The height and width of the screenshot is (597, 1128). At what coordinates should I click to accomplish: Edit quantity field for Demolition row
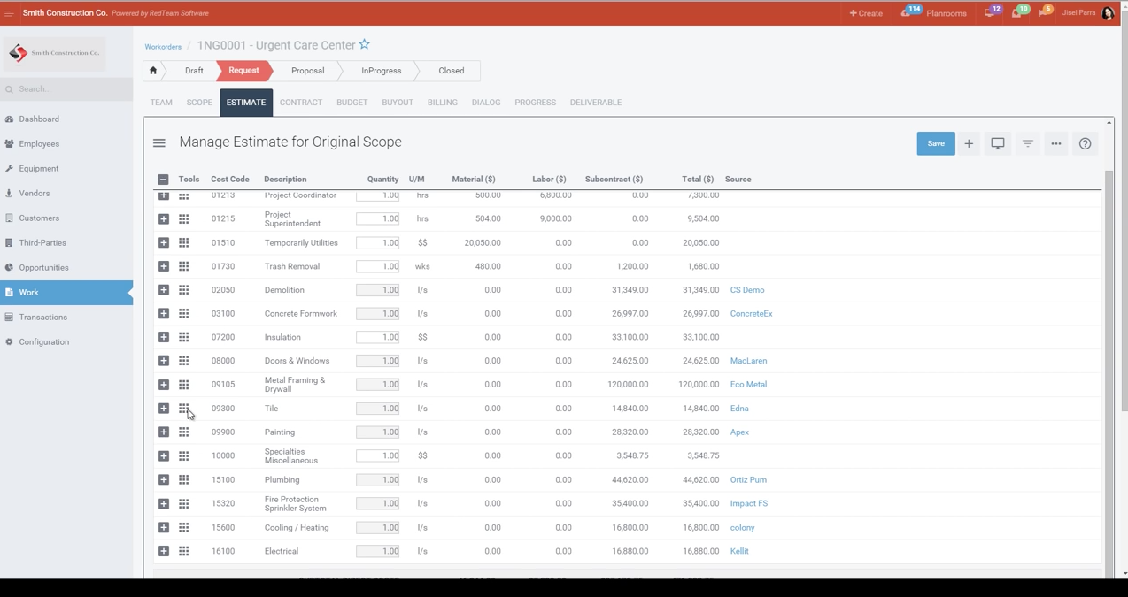pos(378,290)
